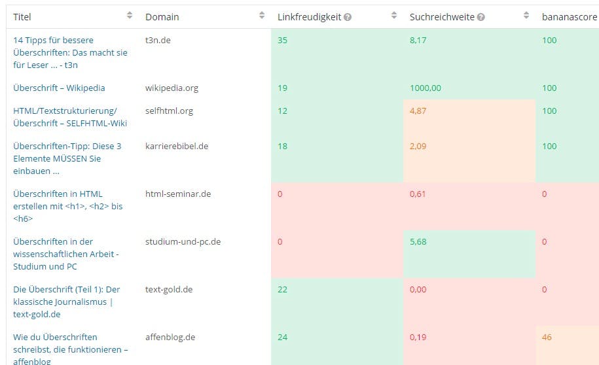Click Suchreichweite value 4,87
Image resolution: width=599 pixels, height=365 pixels.
click(x=418, y=111)
